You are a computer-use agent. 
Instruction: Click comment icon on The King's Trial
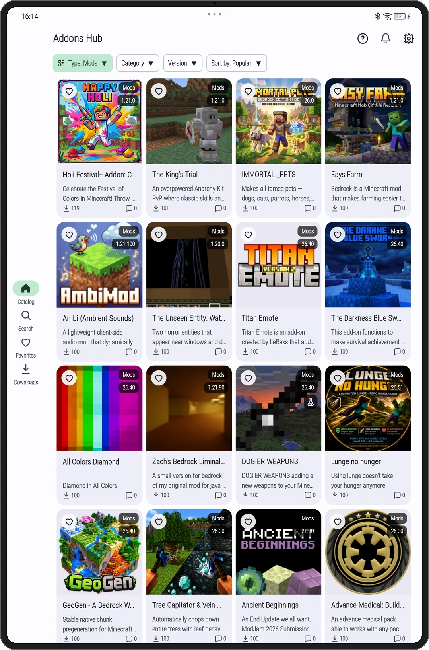[x=218, y=208]
